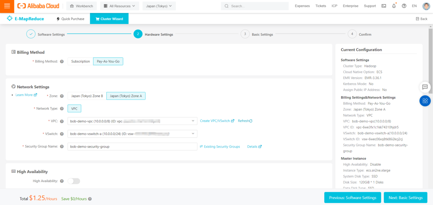Open the All Resources dropdown
This screenshot has height=205, width=433.
[x=119, y=6]
